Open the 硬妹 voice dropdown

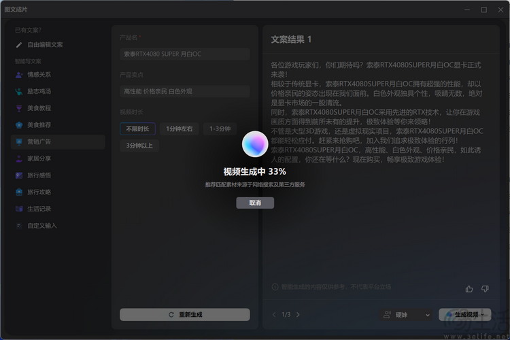406,315
